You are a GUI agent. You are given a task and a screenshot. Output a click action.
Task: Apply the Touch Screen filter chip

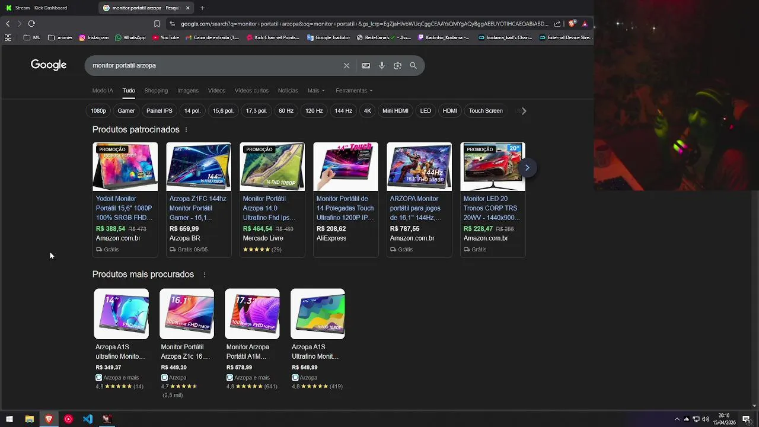[486, 111]
